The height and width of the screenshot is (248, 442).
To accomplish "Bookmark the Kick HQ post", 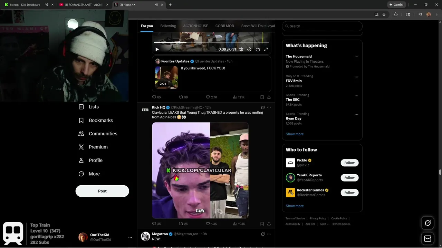I will pyautogui.click(x=262, y=224).
